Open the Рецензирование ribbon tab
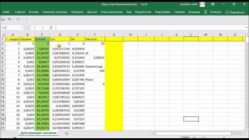The image size is (249, 140). click(x=112, y=12)
